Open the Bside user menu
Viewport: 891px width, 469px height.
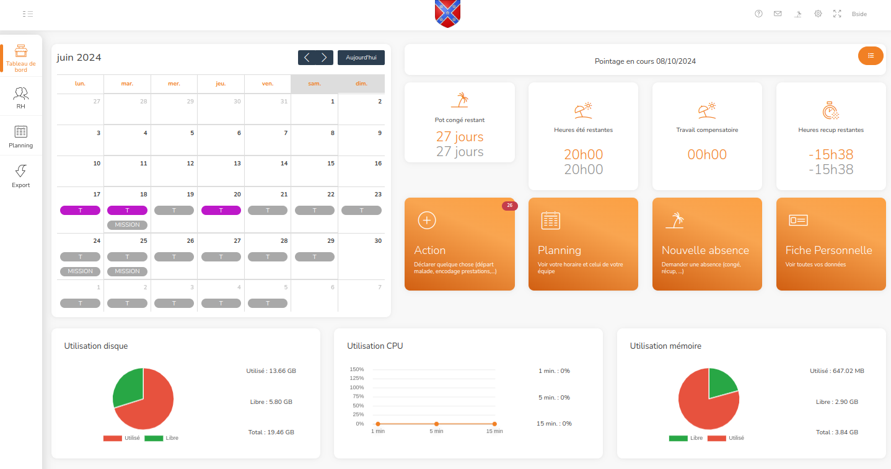(859, 14)
